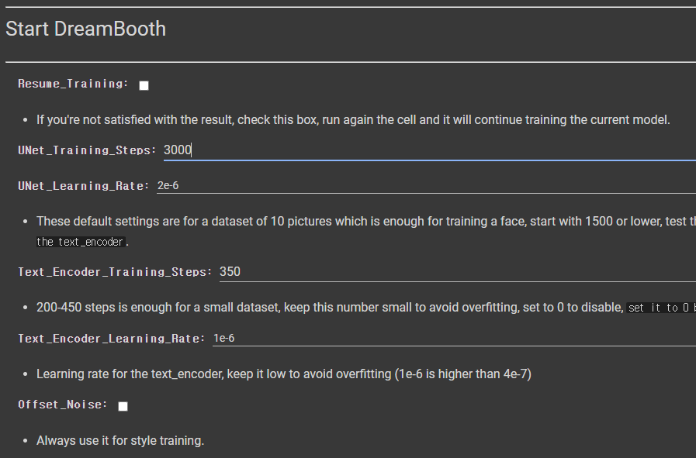The width and height of the screenshot is (696, 458).
Task: Click the 'Always use it for style training' note
Action: click(x=120, y=441)
